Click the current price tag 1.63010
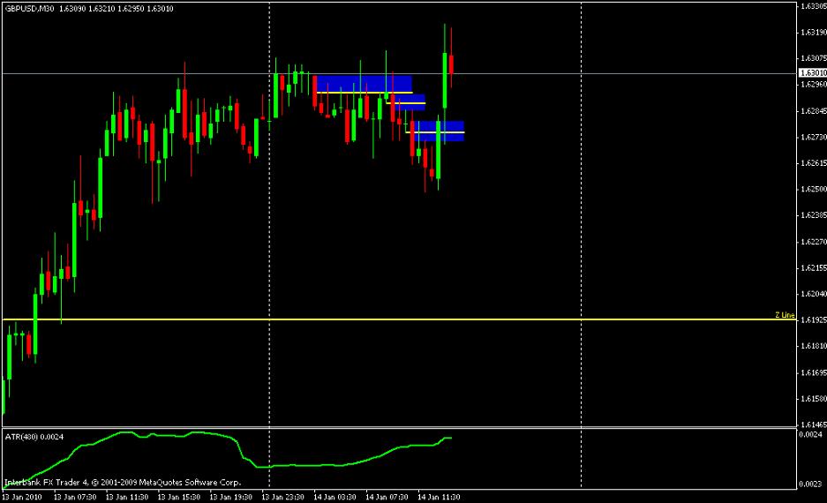827x503 pixels. click(x=811, y=73)
